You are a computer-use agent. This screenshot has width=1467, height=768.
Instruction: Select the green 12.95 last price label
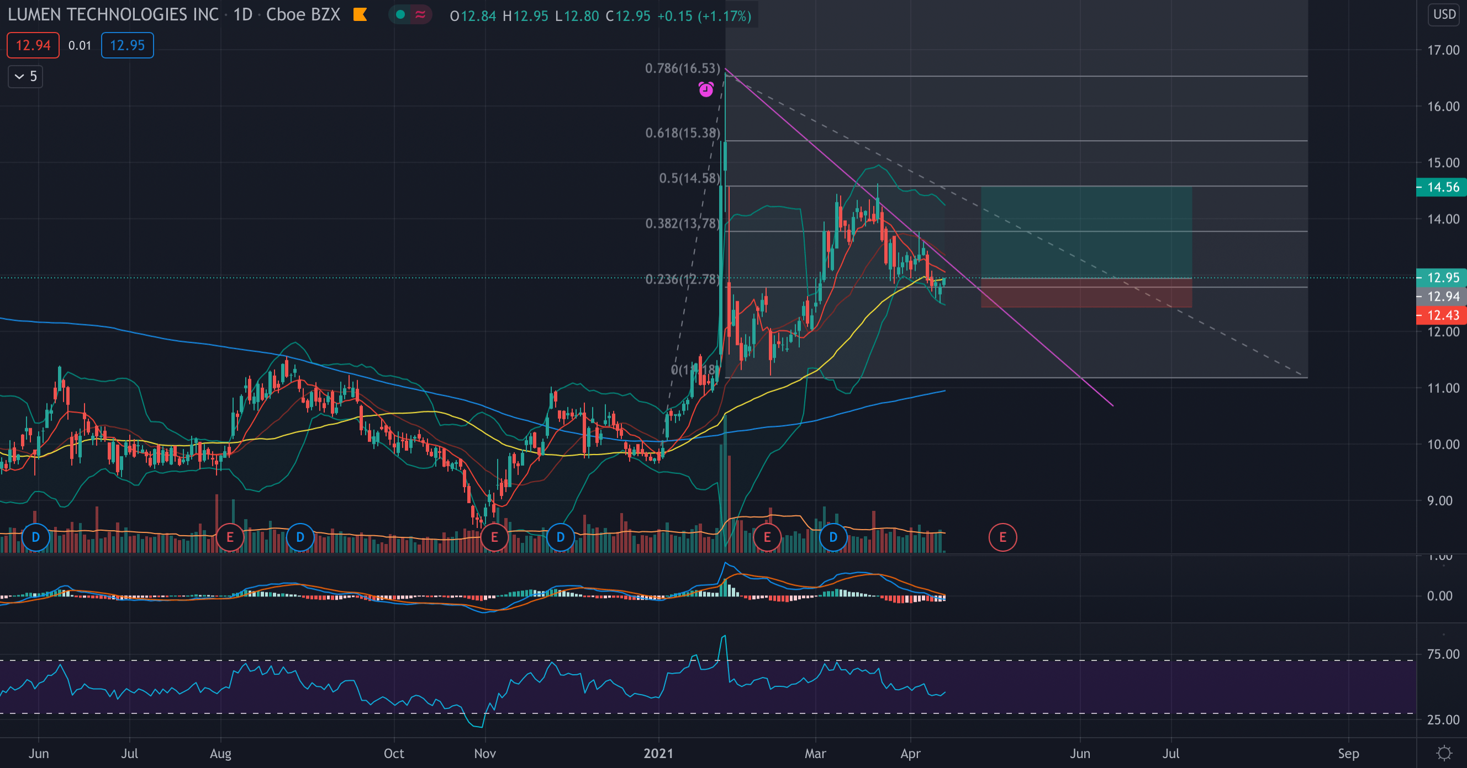(1442, 278)
